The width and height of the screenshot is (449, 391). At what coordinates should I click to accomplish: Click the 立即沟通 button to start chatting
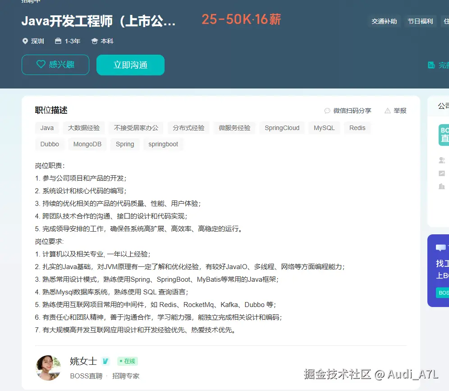(130, 65)
